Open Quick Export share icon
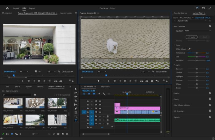215x140 pixels. (x=203, y=8)
